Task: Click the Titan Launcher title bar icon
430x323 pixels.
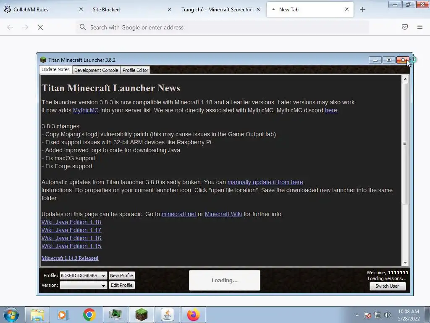Action: 43,60
